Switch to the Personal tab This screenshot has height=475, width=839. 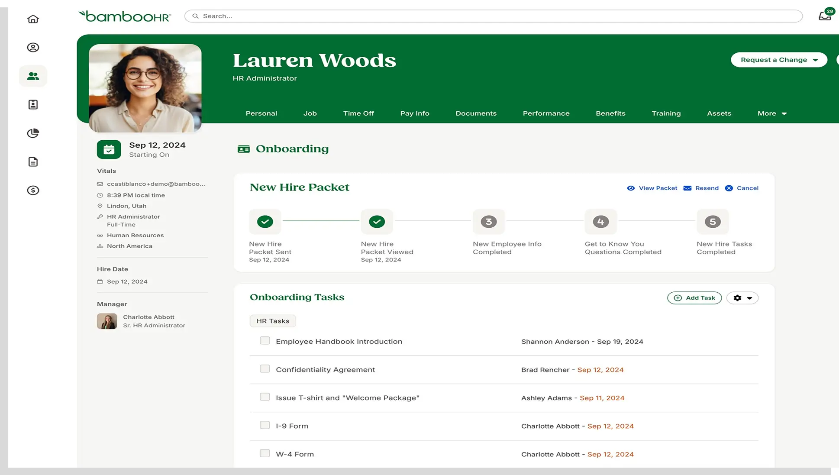(261, 113)
